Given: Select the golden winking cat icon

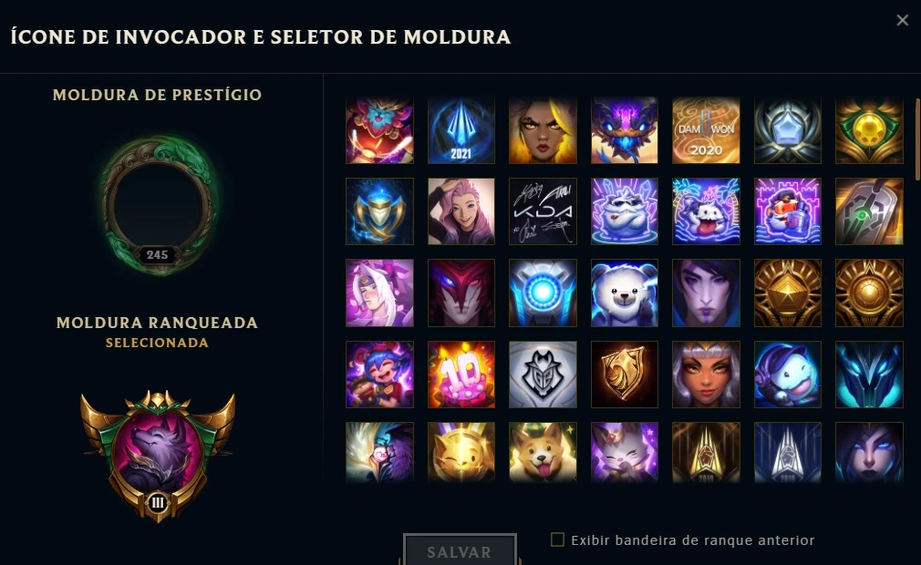Looking at the screenshot, I should [461, 452].
